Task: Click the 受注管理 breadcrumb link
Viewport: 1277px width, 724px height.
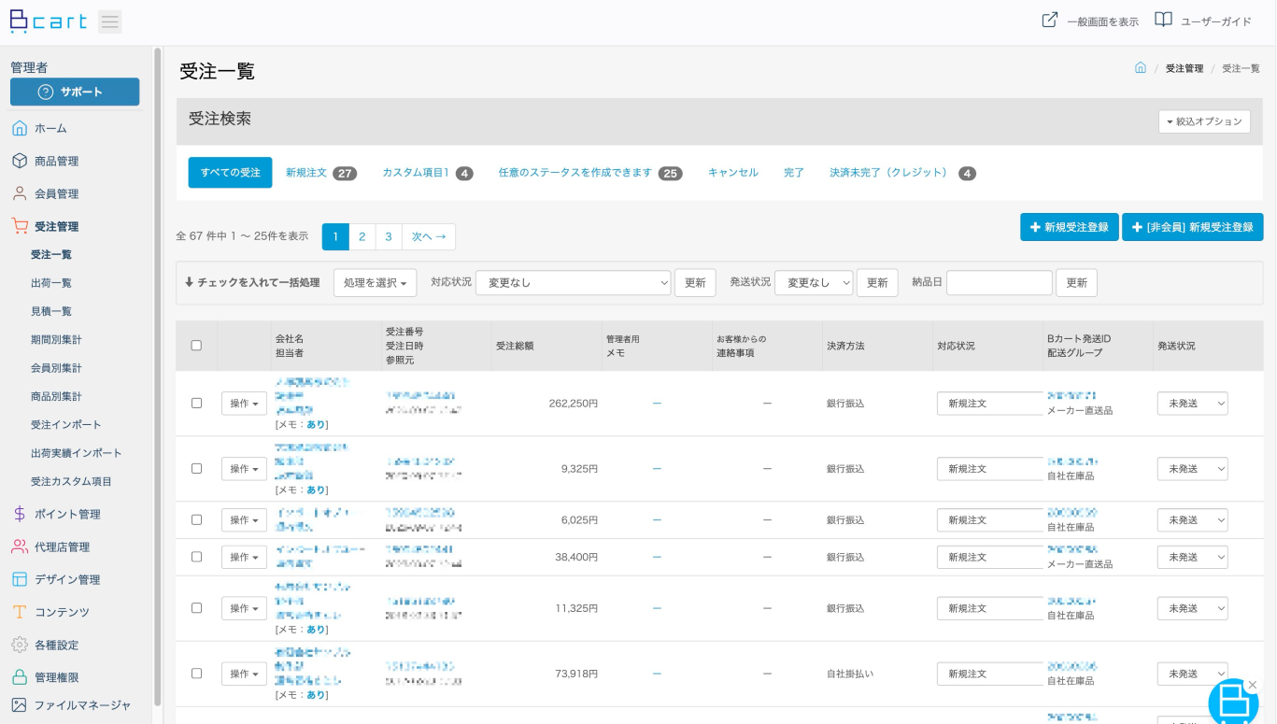Action: coord(1185,68)
